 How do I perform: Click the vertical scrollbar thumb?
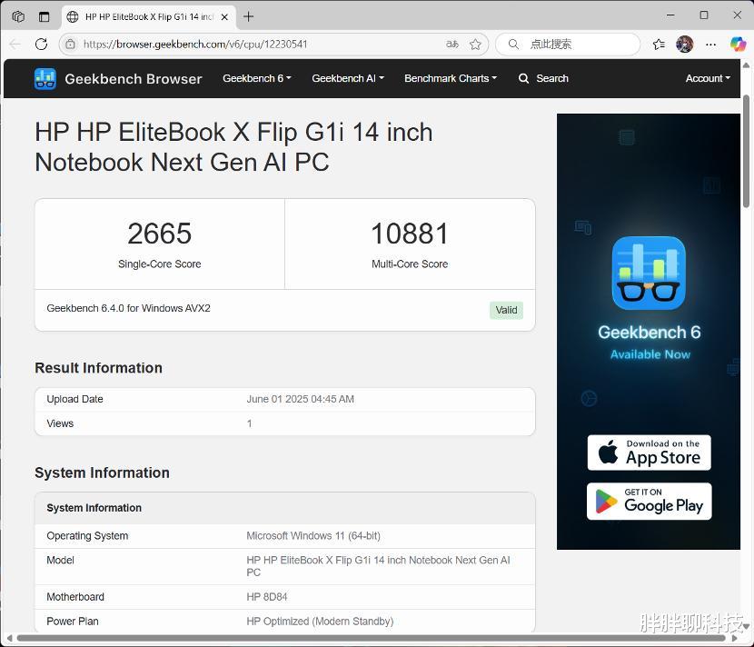click(747, 151)
